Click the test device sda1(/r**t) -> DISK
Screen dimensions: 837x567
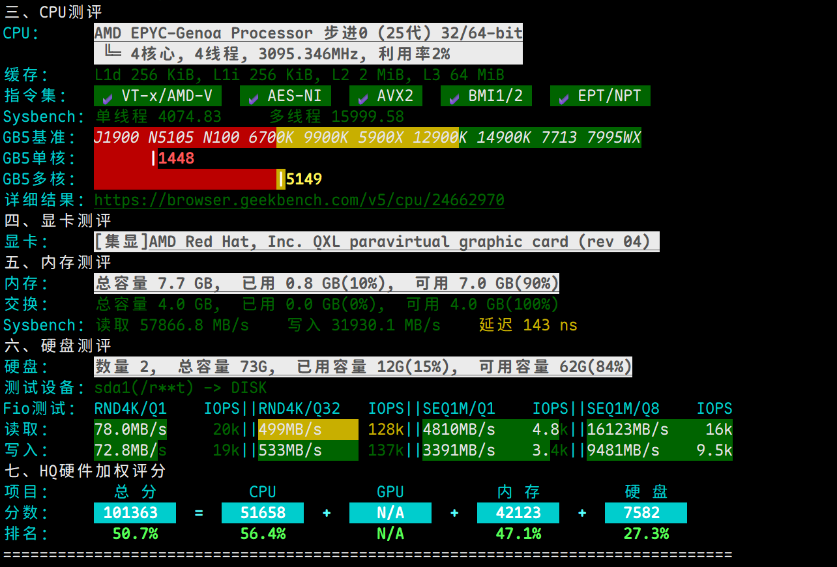(181, 388)
